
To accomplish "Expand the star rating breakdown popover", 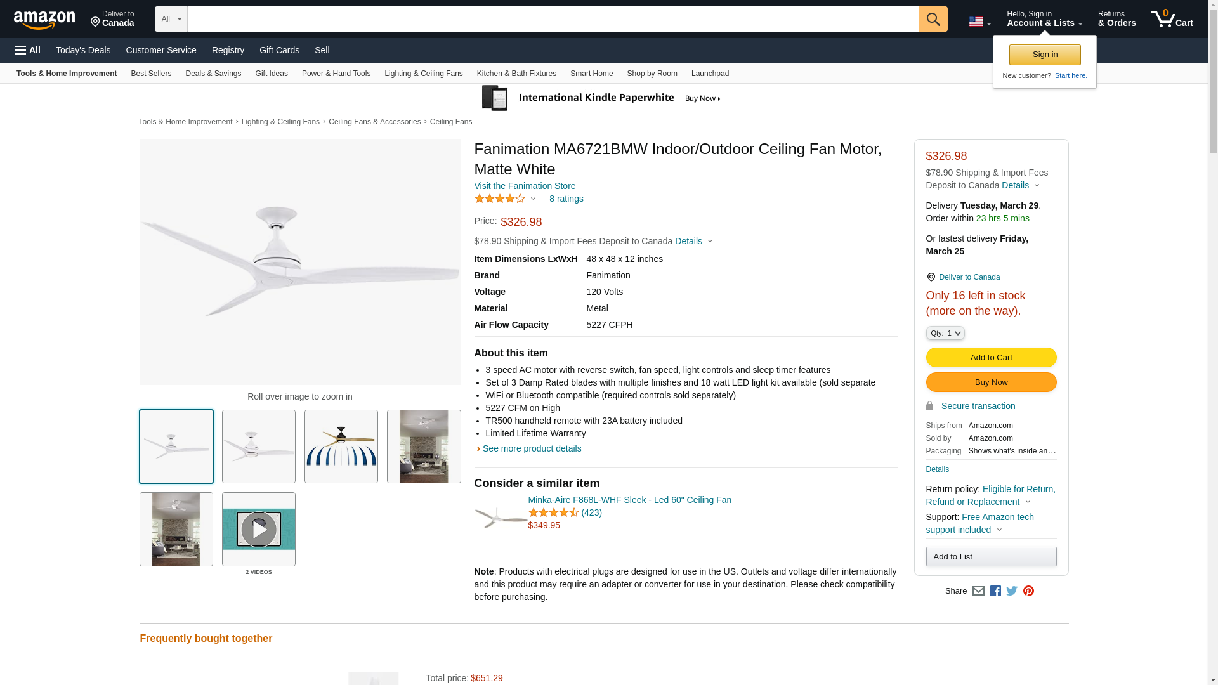I will point(506,199).
